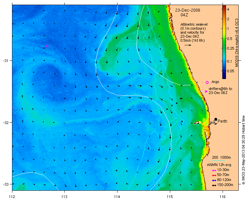Click the '80-120m' depth label
Image resolution: width=247 pixels, height=200 pixels.
[224, 180]
